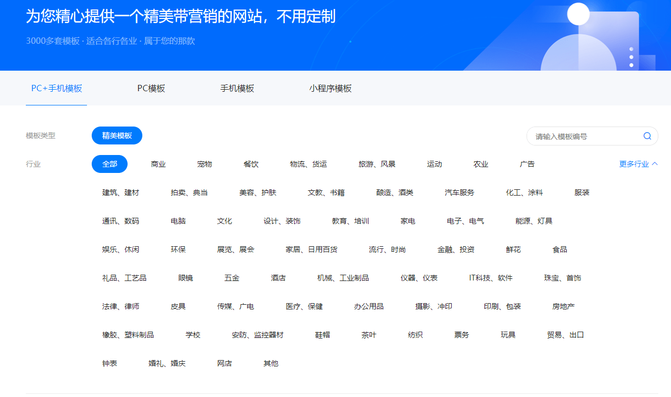
Task: Filter by 家居、日用百货
Action: pyautogui.click(x=312, y=249)
